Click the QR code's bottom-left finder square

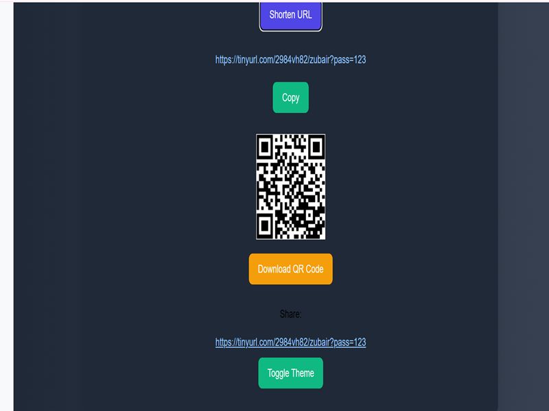click(x=265, y=225)
